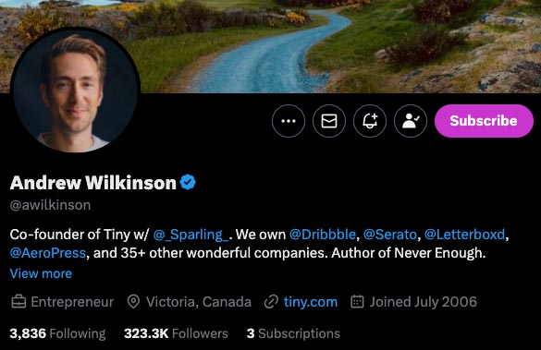
Task: Click the envelope message icon
Action: pyautogui.click(x=329, y=121)
